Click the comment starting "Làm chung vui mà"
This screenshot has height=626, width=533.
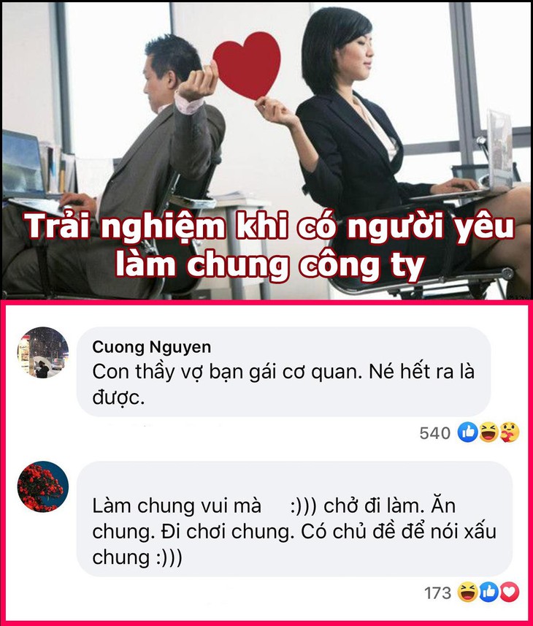coord(294,531)
